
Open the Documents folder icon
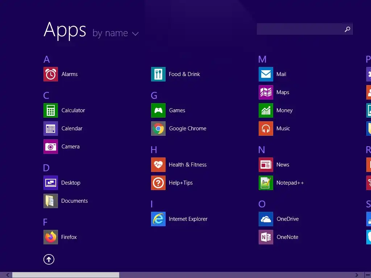tap(51, 201)
